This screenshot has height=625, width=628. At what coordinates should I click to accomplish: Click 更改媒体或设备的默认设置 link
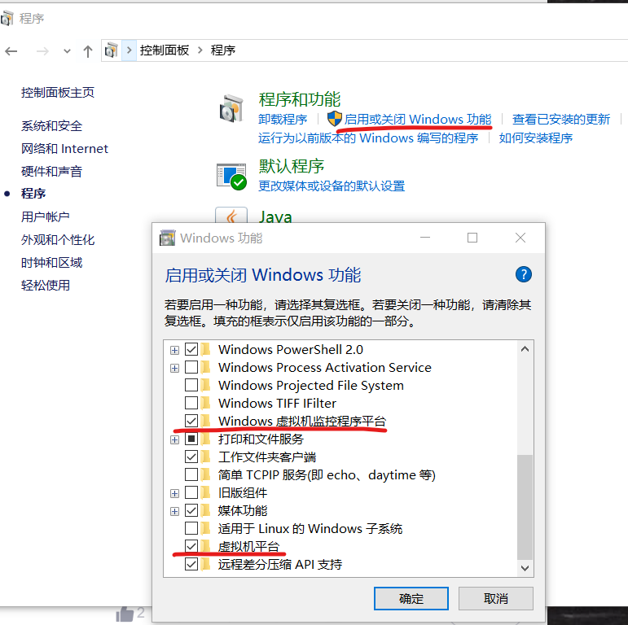pyautogui.click(x=332, y=186)
